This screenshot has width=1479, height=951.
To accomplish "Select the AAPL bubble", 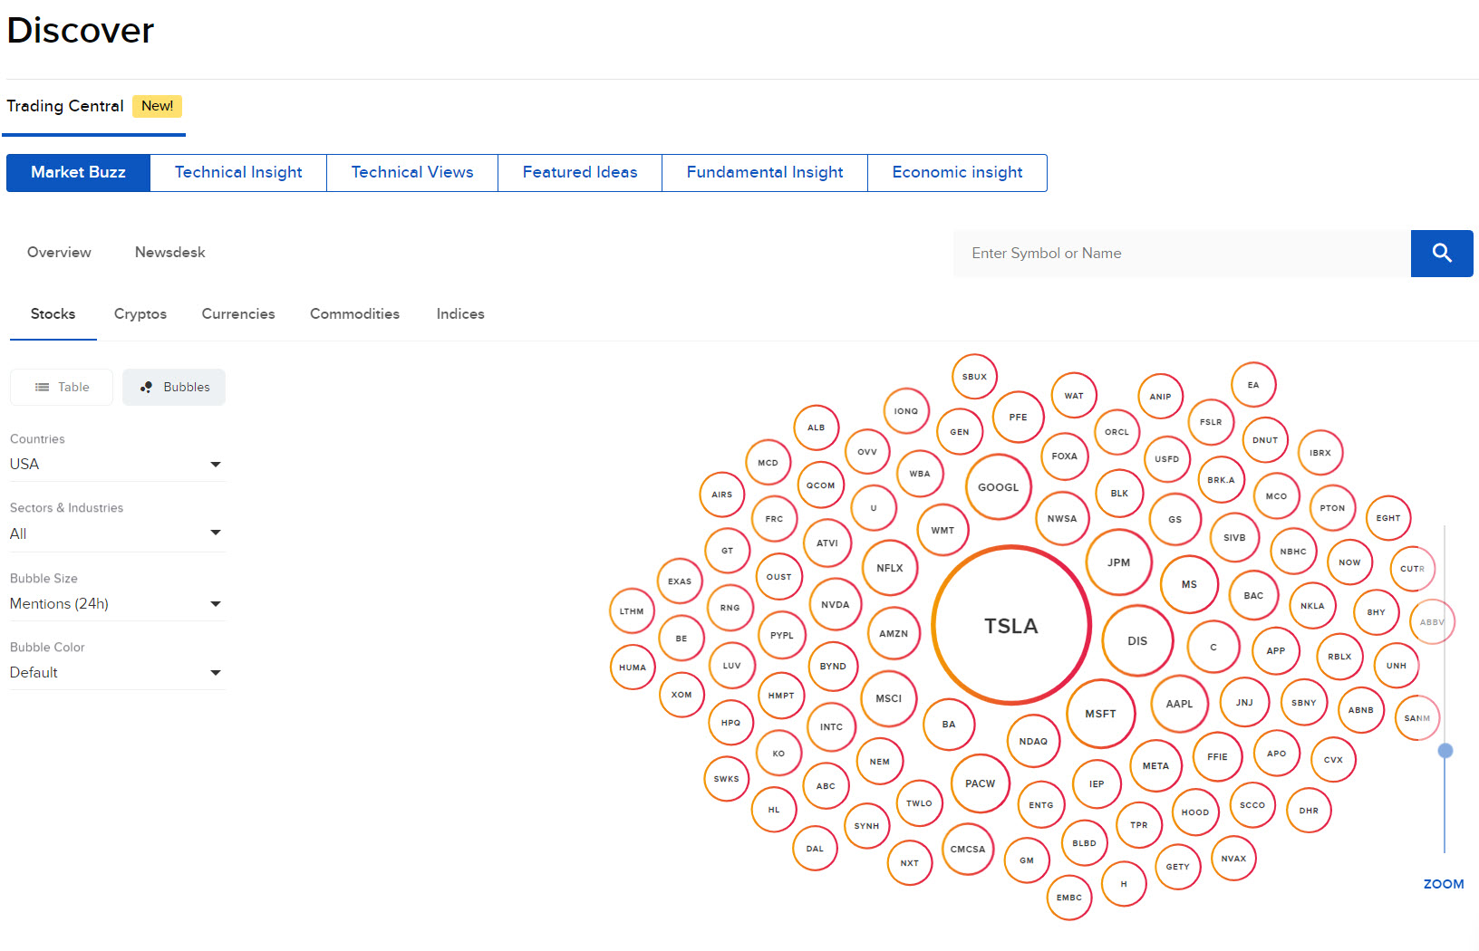I will pyautogui.click(x=1179, y=703).
